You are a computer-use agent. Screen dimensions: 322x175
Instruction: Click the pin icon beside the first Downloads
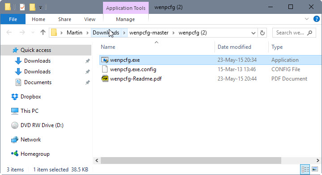[87, 61]
